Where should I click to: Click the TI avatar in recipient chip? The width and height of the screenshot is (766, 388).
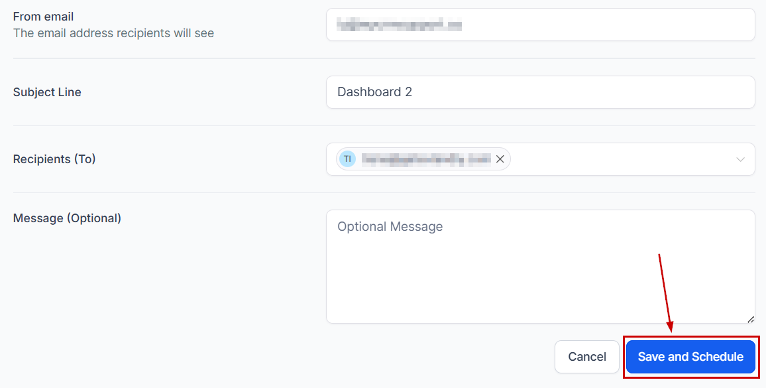tap(347, 159)
